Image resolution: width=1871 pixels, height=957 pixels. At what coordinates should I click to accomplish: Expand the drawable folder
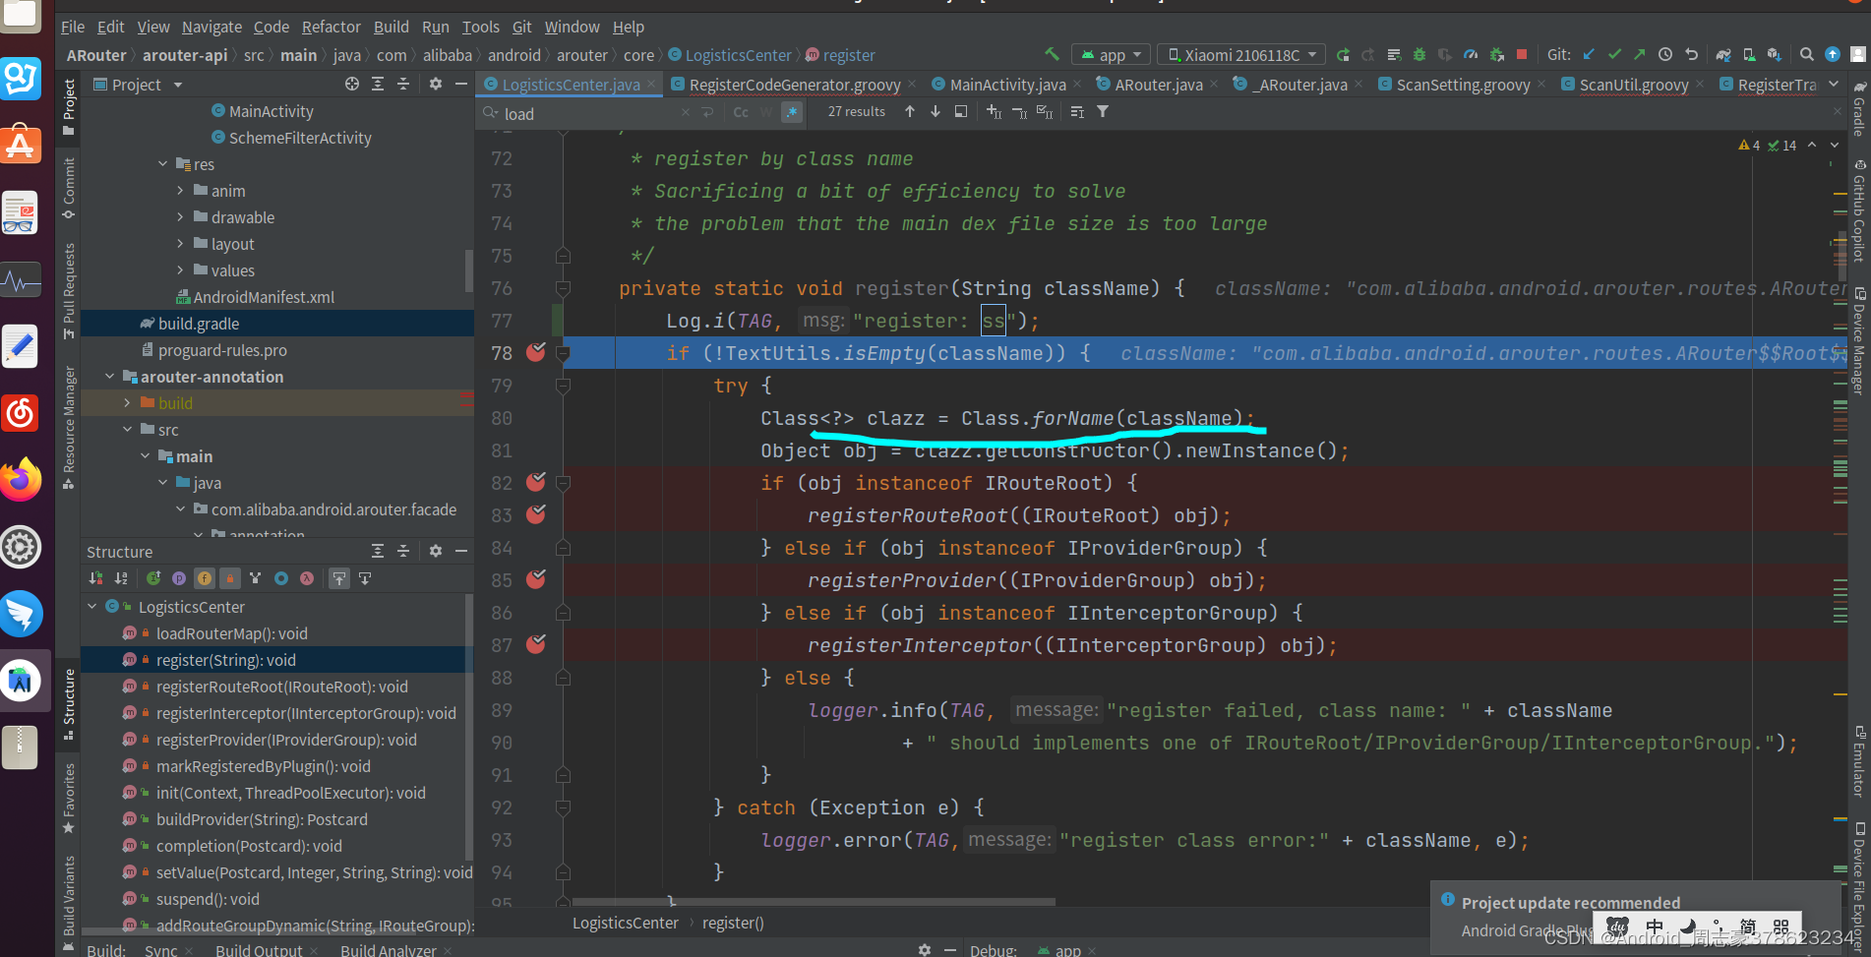coord(181,217)
